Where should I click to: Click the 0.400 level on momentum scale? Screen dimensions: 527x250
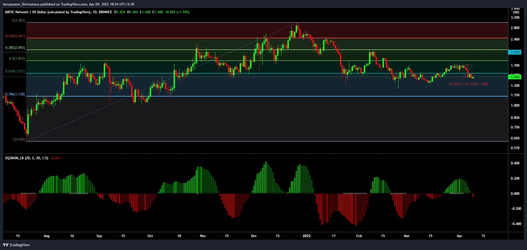click(x=515, y=163)
